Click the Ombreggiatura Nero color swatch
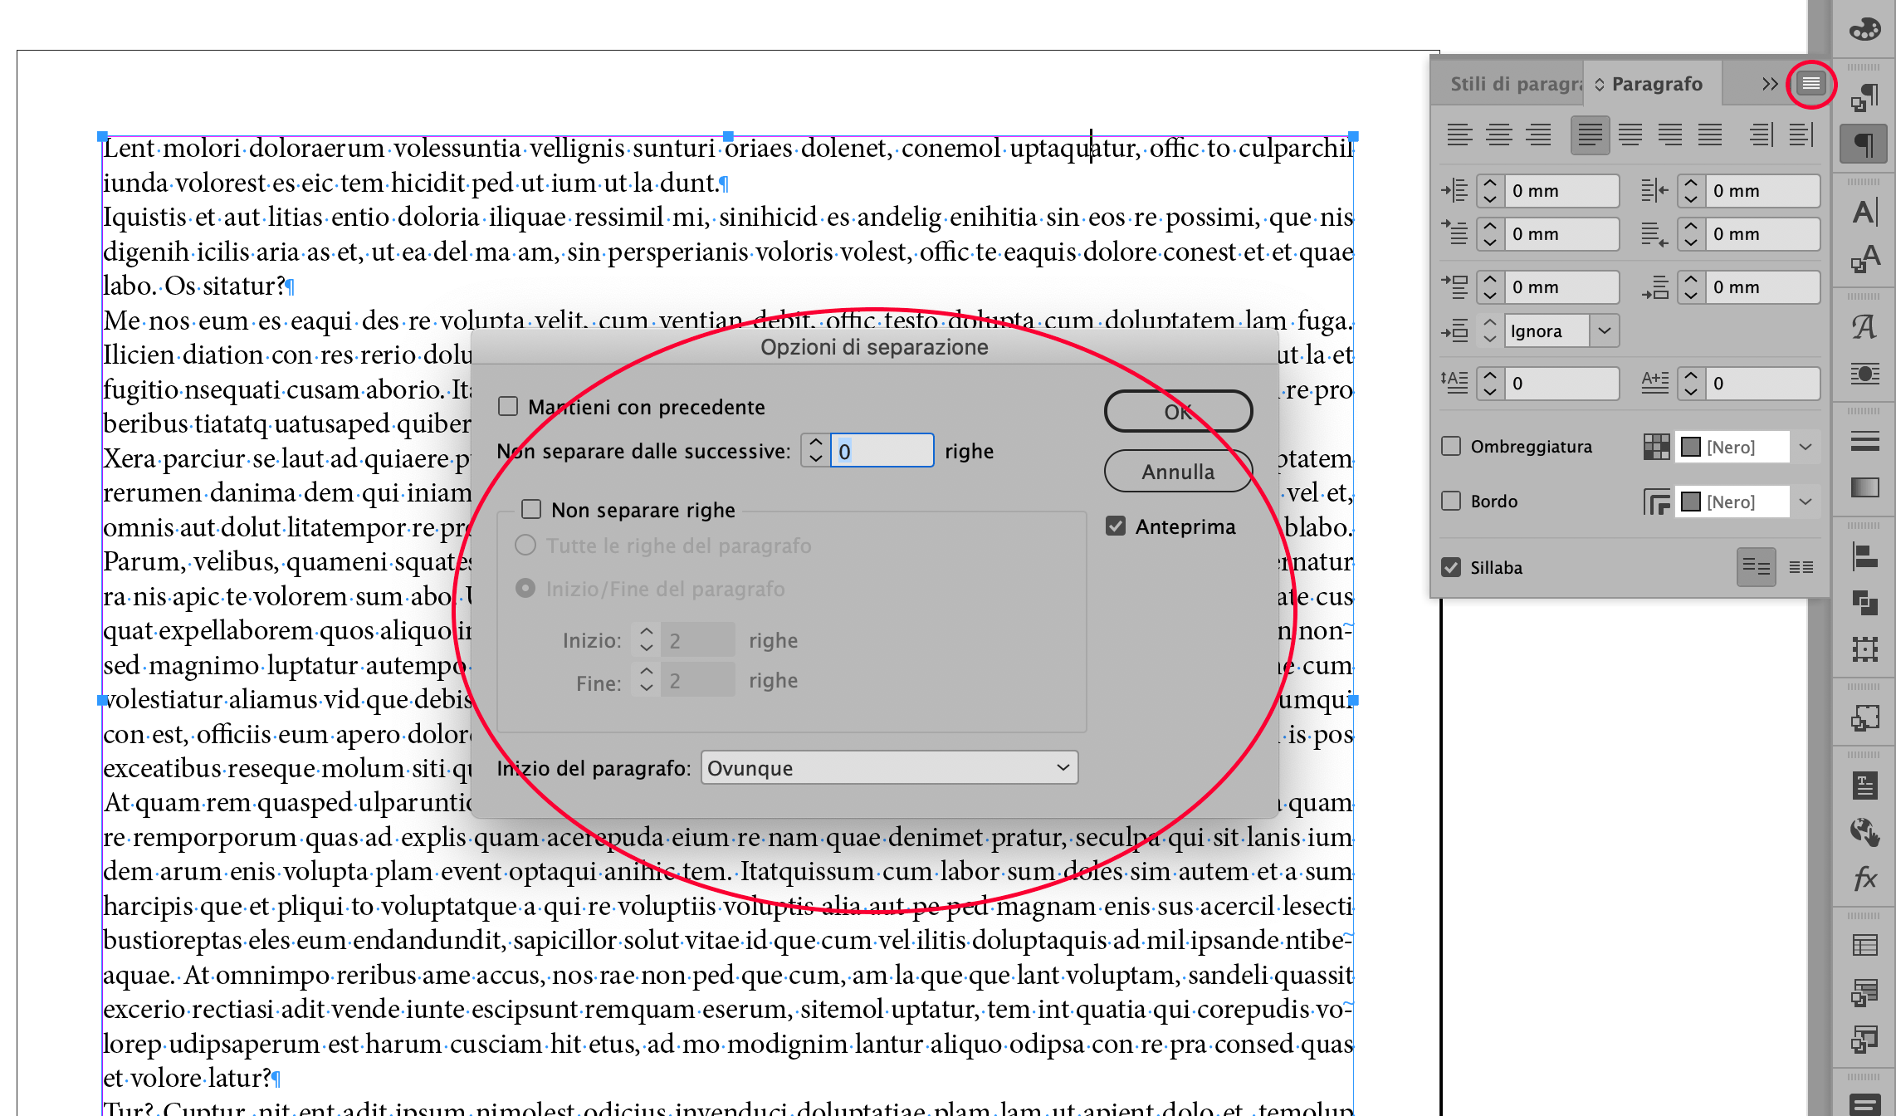 tap(1690, 447)
